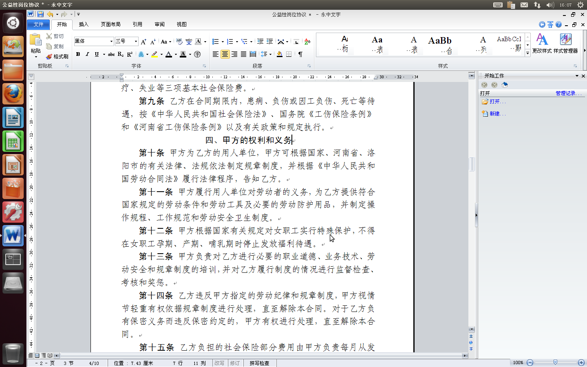The image size is (587, 367).
Task: Expand the bullet list dropdown arrow
Action: click(223, 42)
